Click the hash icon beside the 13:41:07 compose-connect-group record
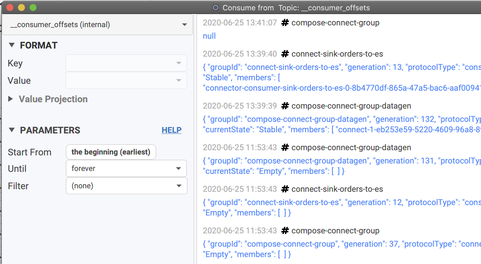The height and width of the screenshot is (264, 481). pyautogui.click(x=285, y=23)
